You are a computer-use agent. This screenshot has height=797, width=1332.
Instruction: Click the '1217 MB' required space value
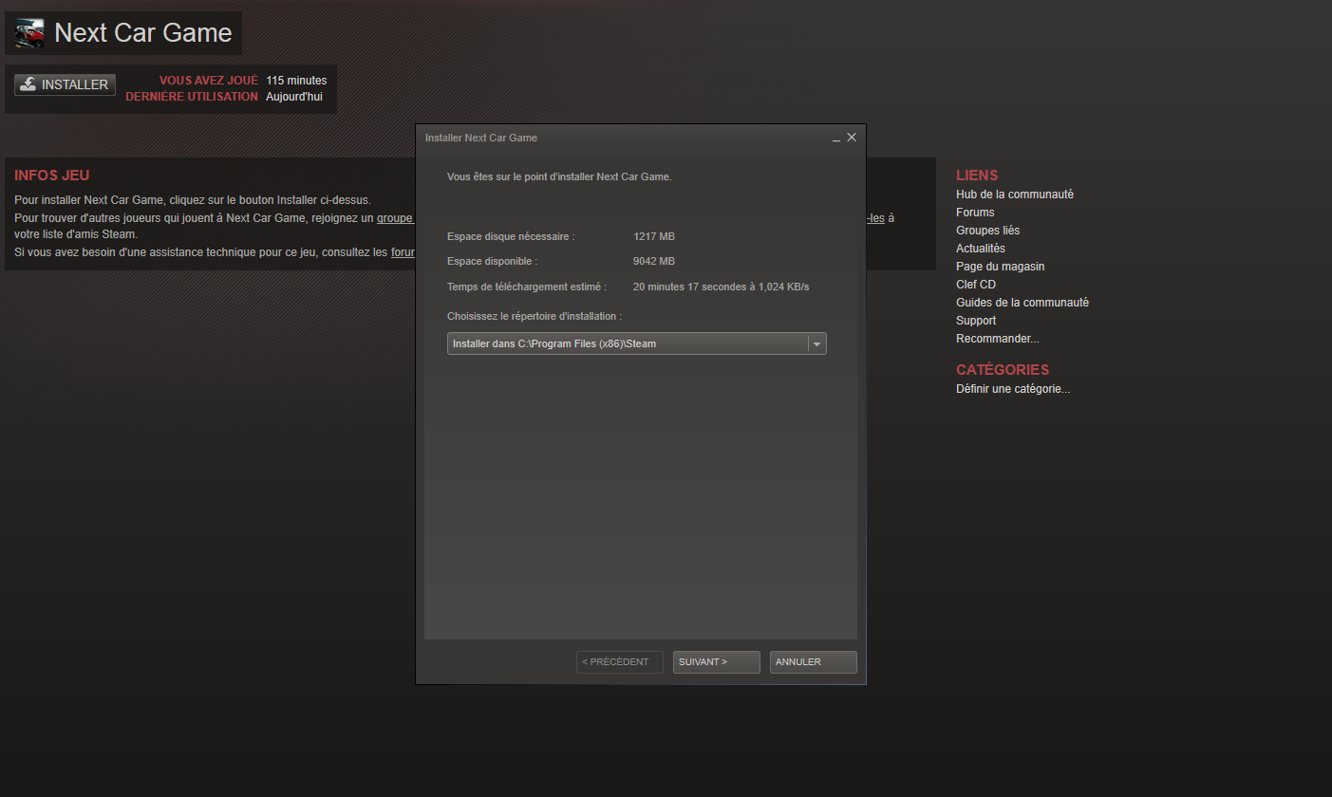click(654, 236)
